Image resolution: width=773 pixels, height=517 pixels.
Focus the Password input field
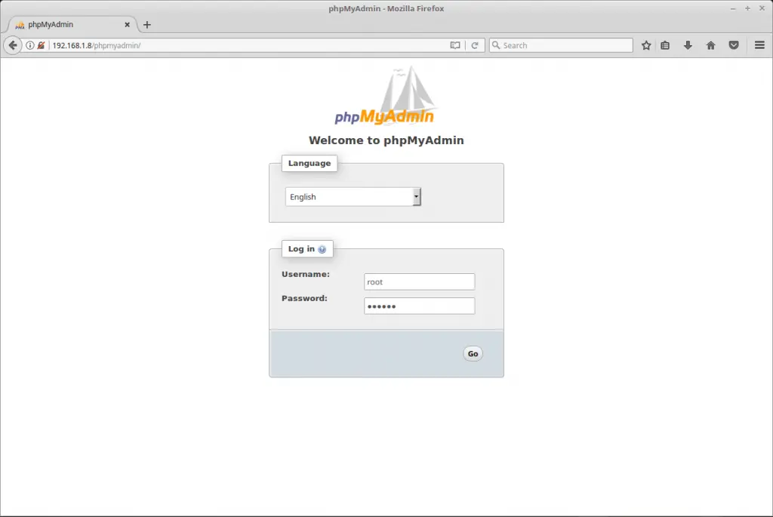[x=420, y=306]
